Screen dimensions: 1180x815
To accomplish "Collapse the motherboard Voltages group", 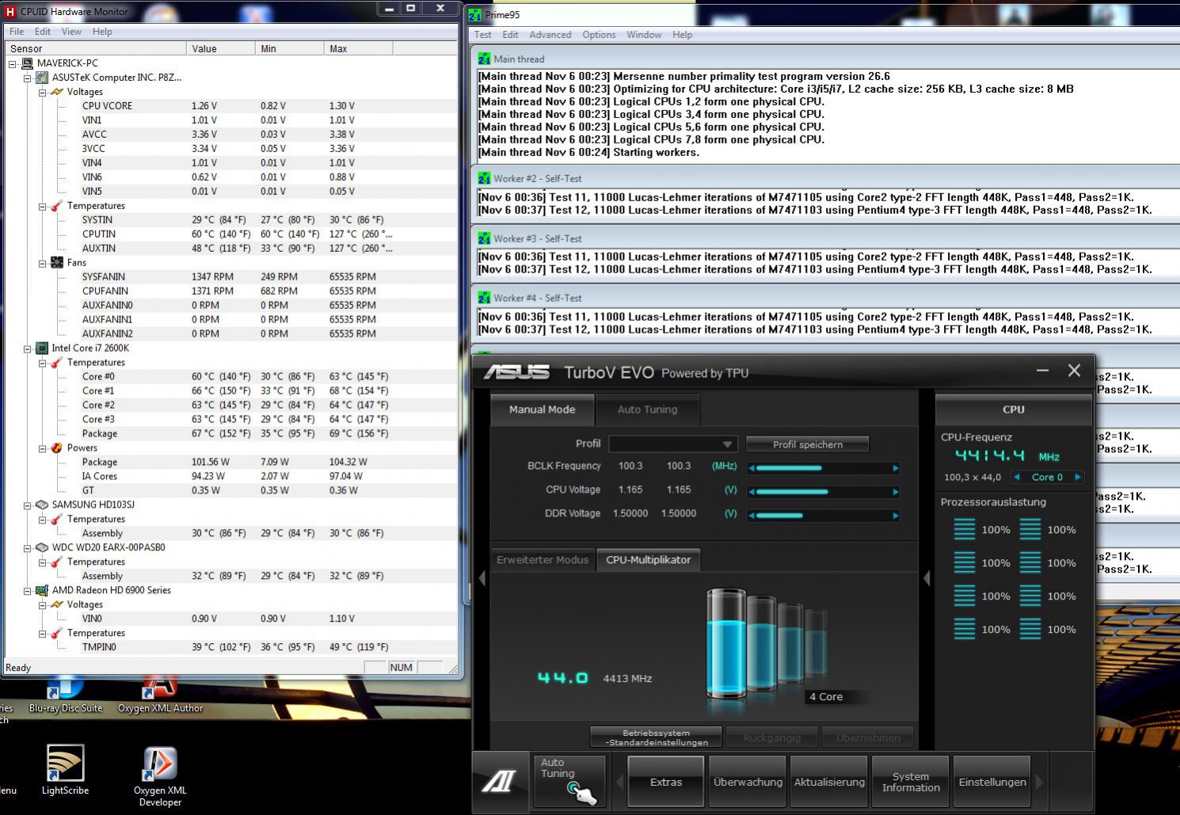I will point(43,92).
